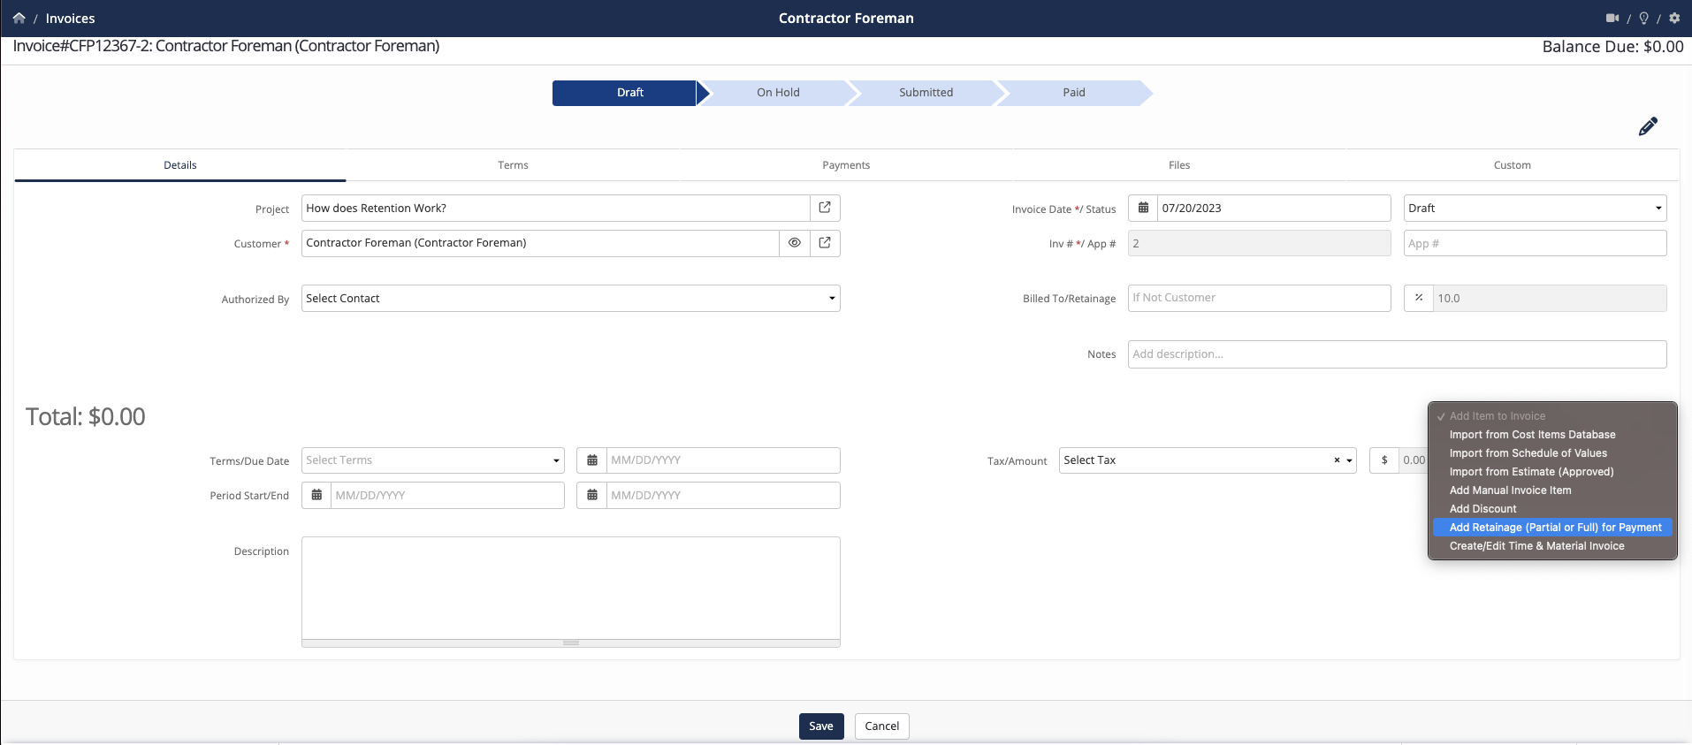Go to home via the house icon
This screenshot has height=745, width=1692.
[19, 18]
